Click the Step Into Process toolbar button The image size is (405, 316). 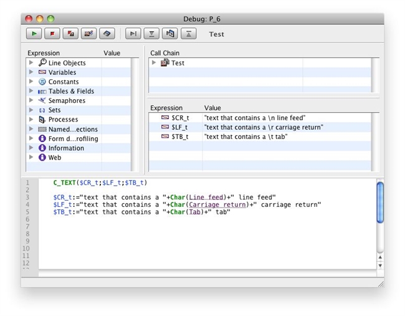(x=170, y=34)
